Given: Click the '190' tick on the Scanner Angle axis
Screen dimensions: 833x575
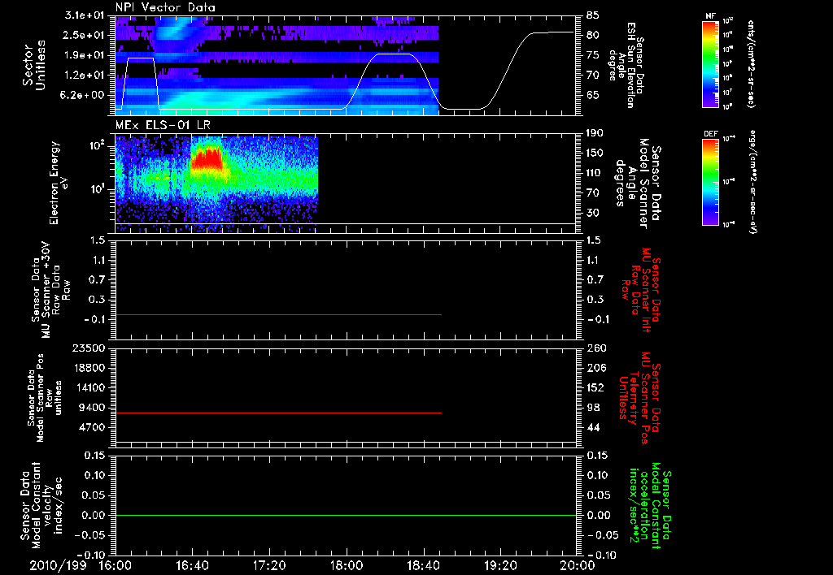Looking at the screenshot, I should click(595, 133).
